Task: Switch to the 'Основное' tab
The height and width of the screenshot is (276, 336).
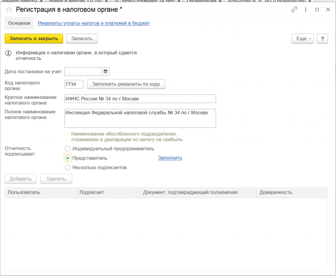Action: 19,23
